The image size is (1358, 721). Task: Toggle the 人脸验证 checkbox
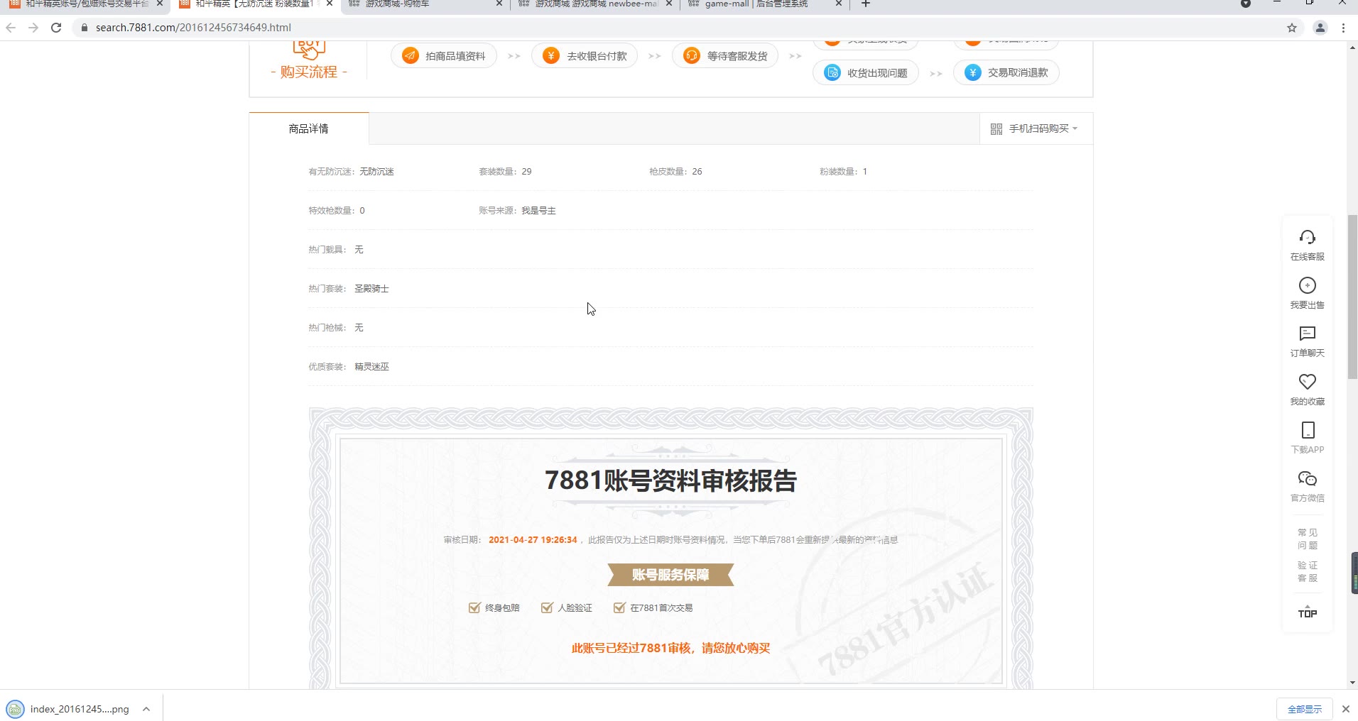click(547, 607)
